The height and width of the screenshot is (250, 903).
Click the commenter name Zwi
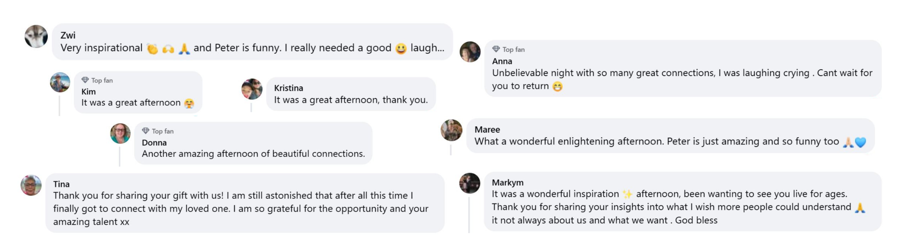[x=68, y=36]
